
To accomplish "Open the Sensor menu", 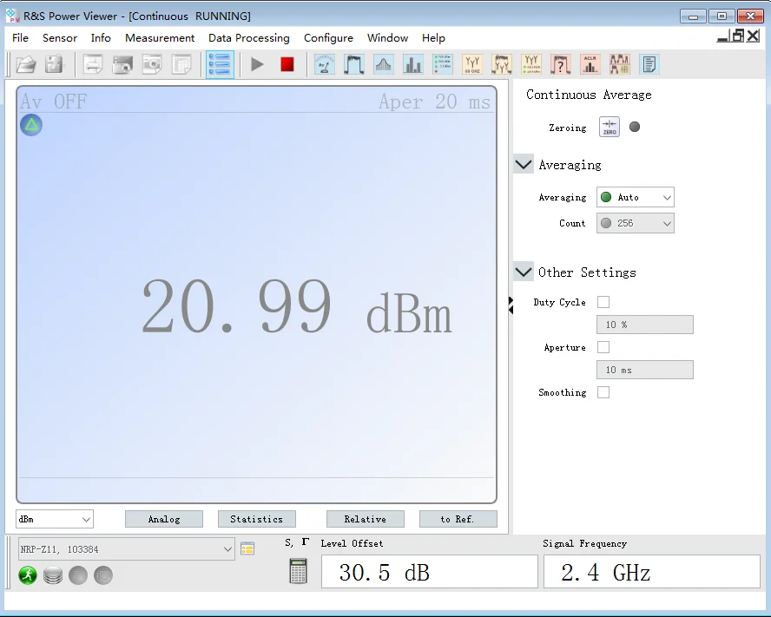I will point(60,38).
